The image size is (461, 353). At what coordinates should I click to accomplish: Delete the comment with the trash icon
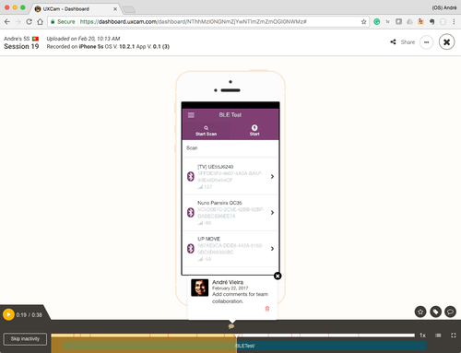[267, 309]
